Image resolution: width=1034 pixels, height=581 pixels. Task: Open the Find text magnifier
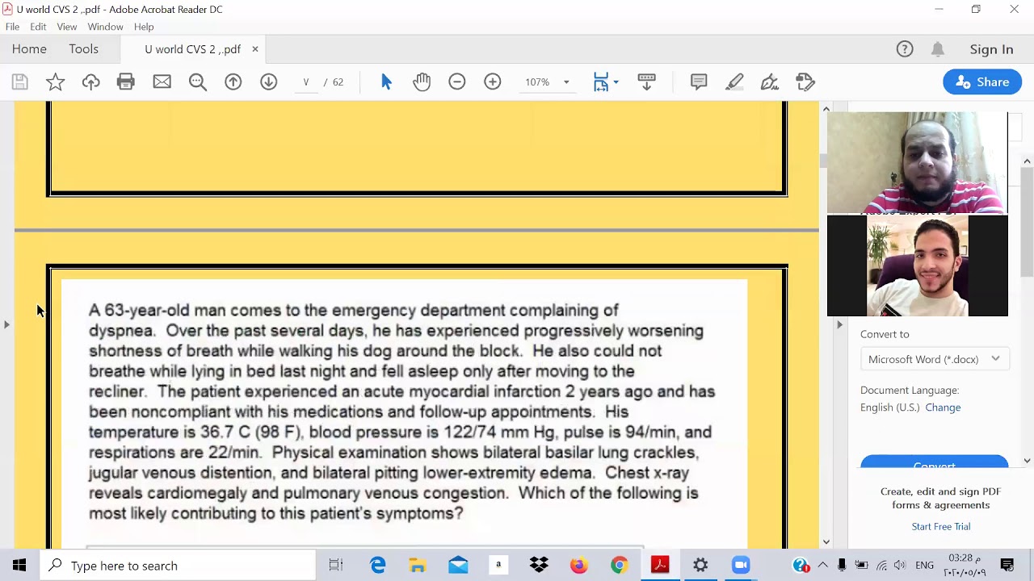[x=198, y=82]
